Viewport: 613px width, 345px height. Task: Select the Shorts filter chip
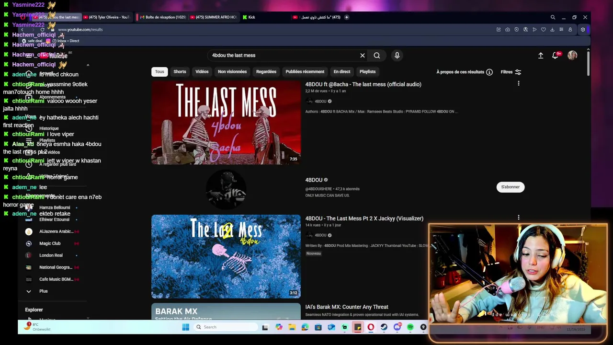pyautogui.click(x=180, y=71)
